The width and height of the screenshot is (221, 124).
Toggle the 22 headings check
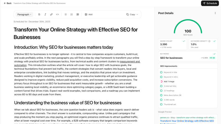(161, 91)
